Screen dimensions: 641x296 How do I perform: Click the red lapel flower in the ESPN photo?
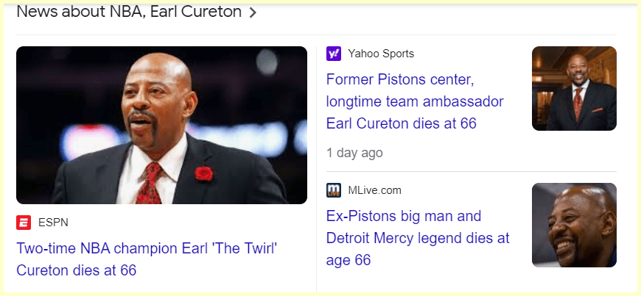[x=204, y=173]
